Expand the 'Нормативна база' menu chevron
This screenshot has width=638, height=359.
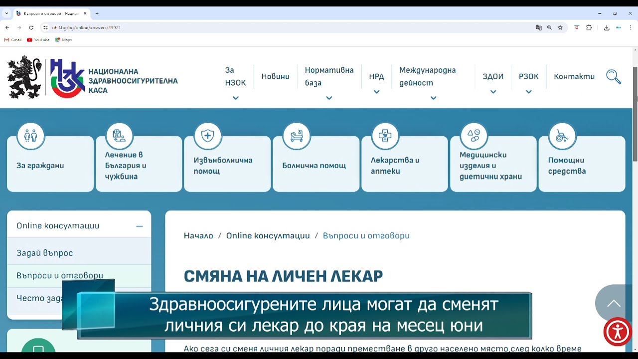(x=329, y=98)
